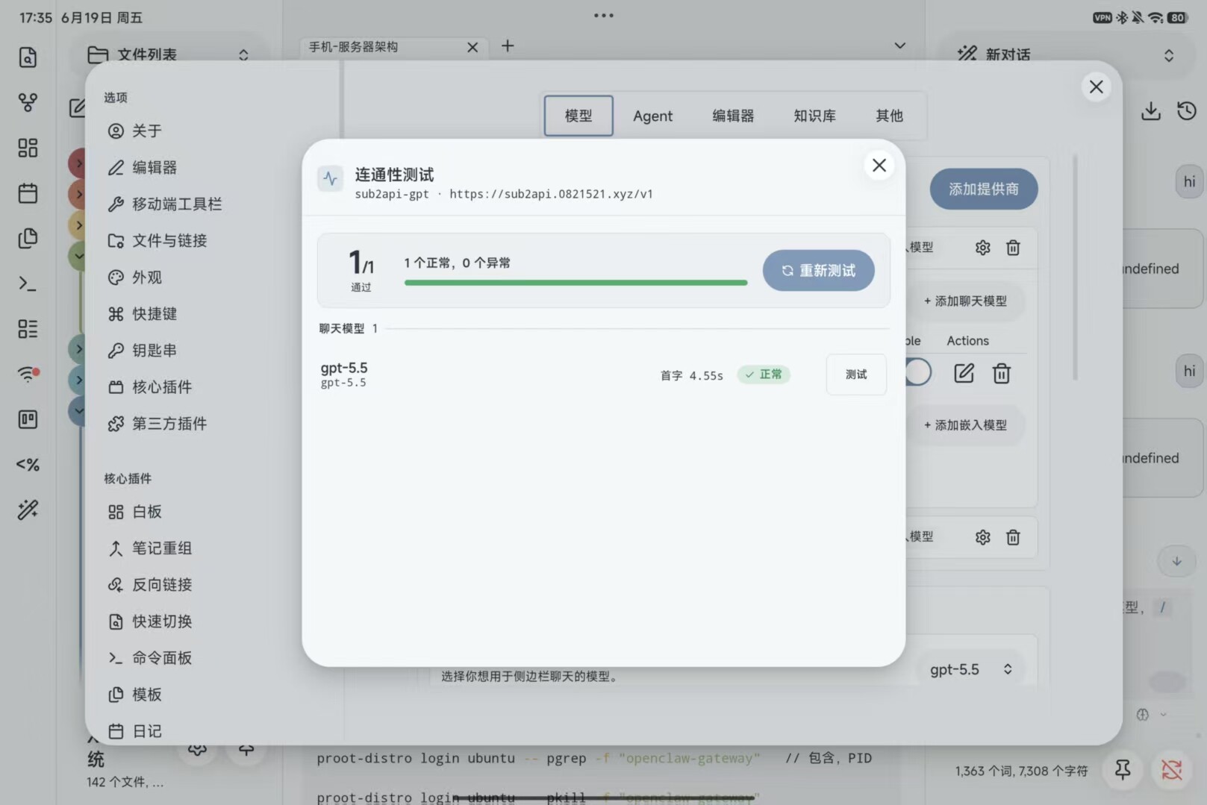Click the 添加提供商 button

[x=984, y=189]
